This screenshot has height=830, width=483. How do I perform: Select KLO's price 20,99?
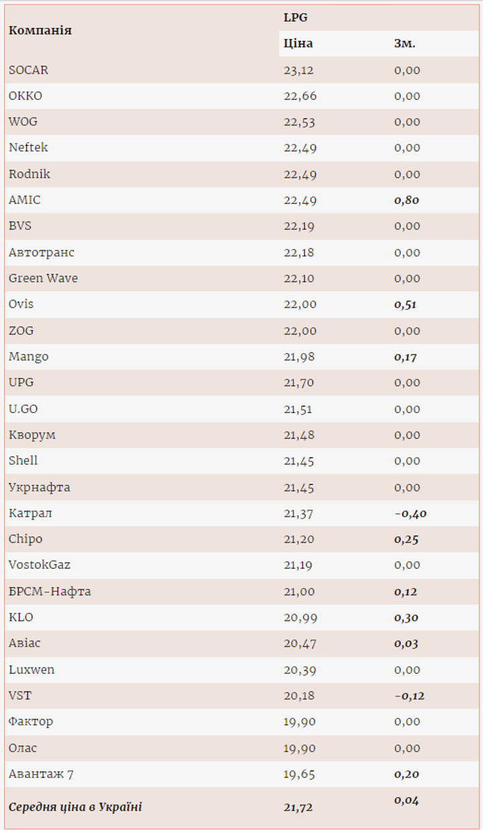[x=301, y=618]
